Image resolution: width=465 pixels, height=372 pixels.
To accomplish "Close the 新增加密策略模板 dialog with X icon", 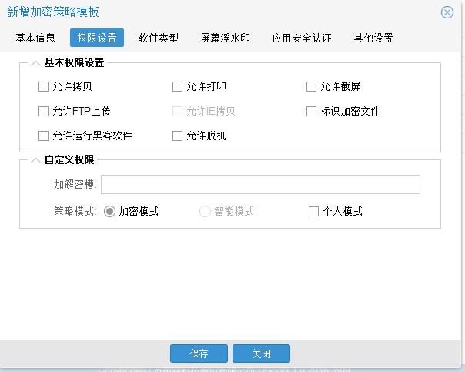I will [x=447, y=12].
